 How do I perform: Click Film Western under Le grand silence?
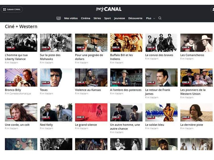point(82,129)
